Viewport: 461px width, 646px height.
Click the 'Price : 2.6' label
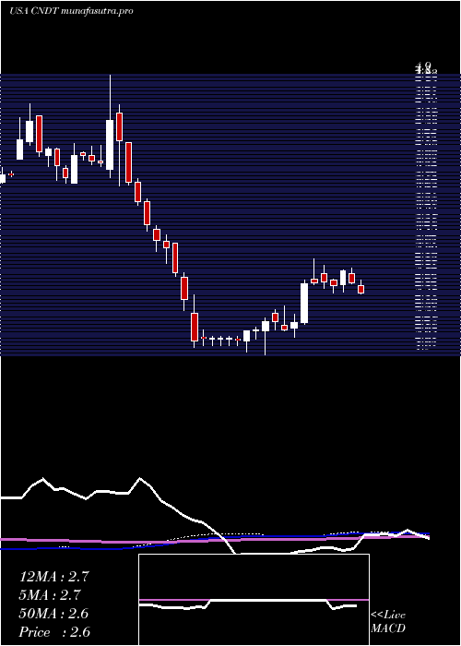(54, 632)
